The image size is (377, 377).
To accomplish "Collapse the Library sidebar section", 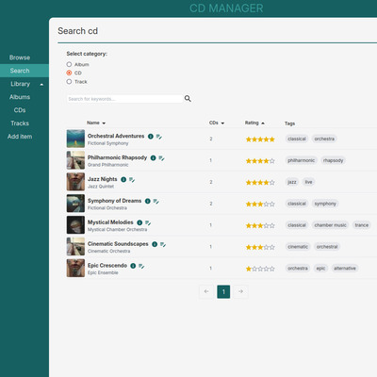I will click(x=41, y=84).
